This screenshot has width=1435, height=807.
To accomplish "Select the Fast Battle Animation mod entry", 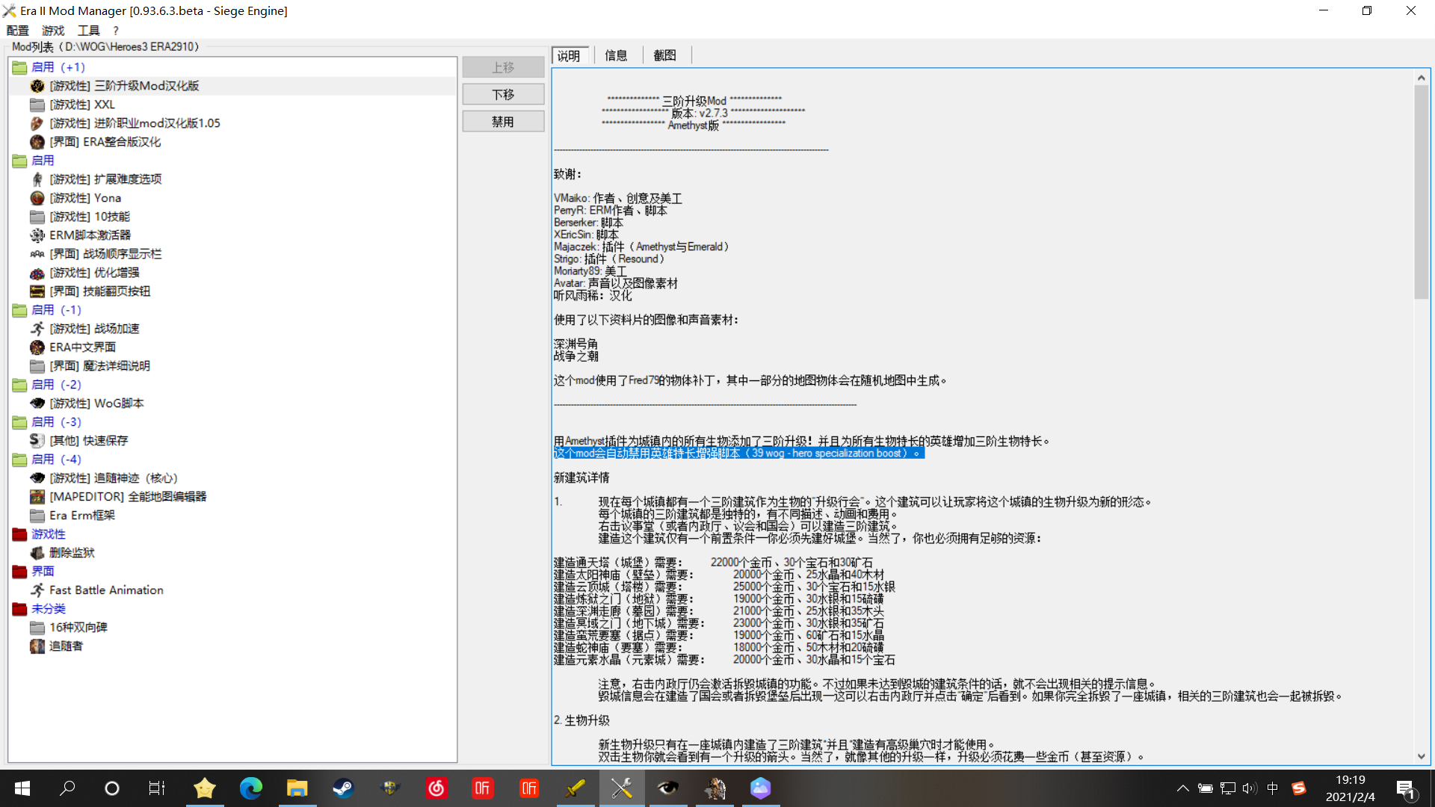I will 106,590.
